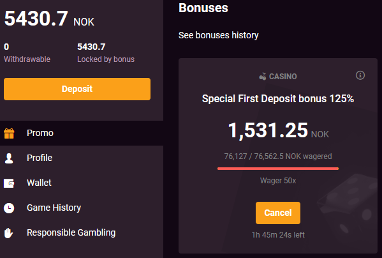Click the Profile person icon
The height and width of the screenshot is (258, 382).
pyautogui.click(x=9, y=158)
